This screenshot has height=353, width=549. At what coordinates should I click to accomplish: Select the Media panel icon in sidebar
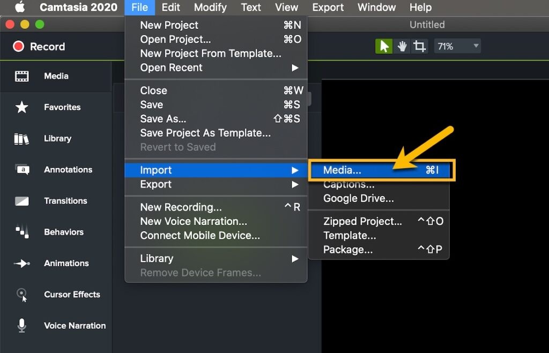click(21, 76)
